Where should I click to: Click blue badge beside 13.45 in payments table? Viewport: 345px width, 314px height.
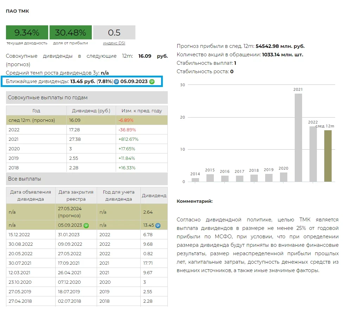pyautogui.click(x=158, y=225)
